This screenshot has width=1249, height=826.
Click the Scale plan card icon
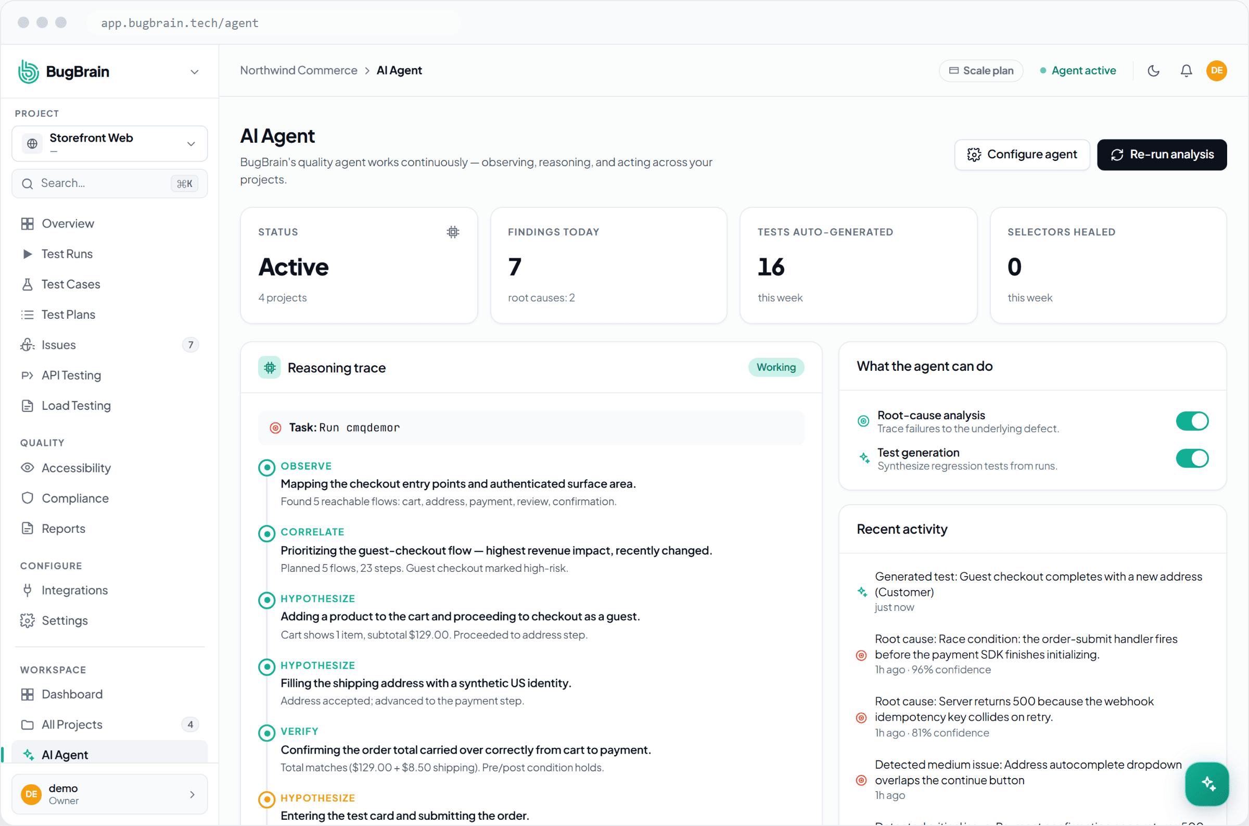pos(953,71)
